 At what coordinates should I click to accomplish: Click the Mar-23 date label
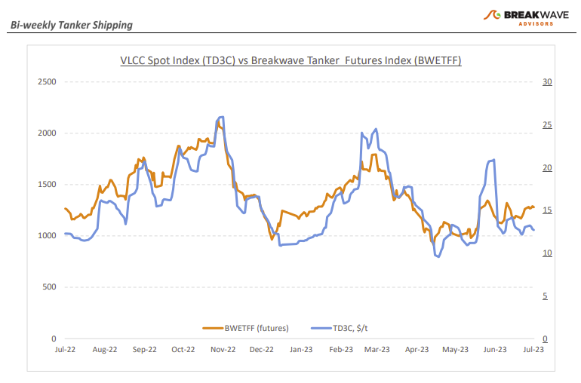[377, 350]
